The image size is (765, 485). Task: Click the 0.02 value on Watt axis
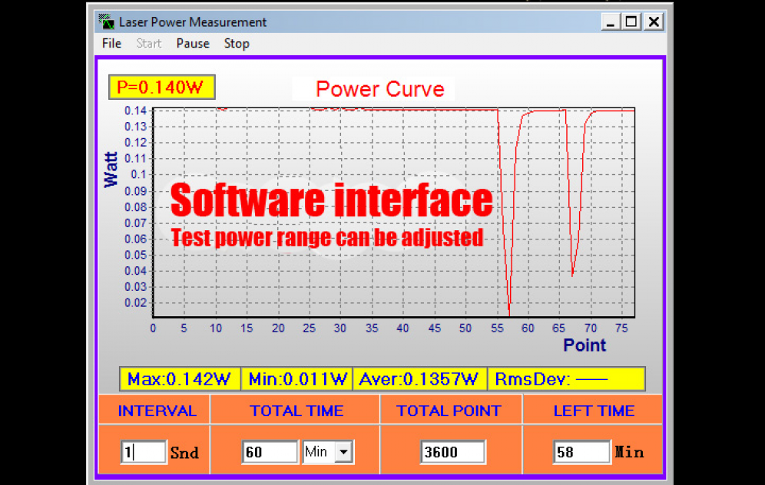tap(136, 302)
